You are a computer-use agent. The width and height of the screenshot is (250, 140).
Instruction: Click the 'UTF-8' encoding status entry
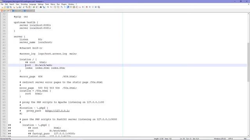tap(230, 139)
